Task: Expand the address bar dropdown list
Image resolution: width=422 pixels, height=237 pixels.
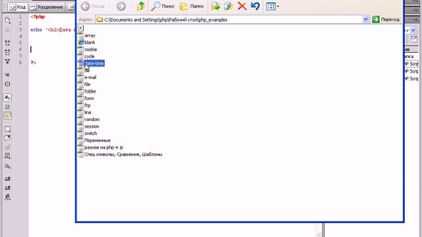Action: [365, 19]
